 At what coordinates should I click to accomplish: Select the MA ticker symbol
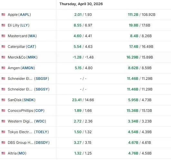tap(32, 36)
